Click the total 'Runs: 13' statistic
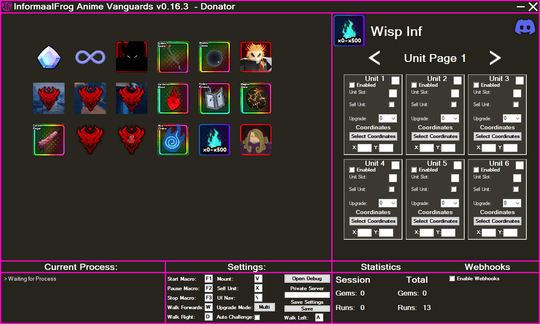Viewport: 540px width, 324px height. (x=414, y=308)
